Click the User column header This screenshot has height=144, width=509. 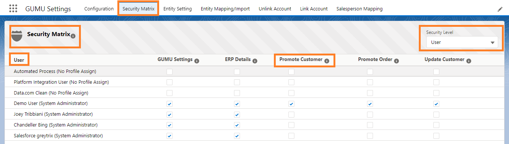[19, 60]
